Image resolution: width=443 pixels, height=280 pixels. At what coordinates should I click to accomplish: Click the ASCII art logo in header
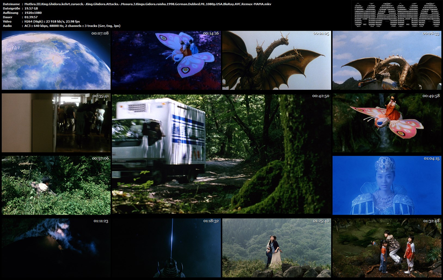[397, 15]
